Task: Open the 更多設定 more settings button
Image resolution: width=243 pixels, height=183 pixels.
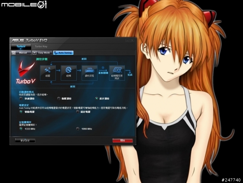Action: 25,141
